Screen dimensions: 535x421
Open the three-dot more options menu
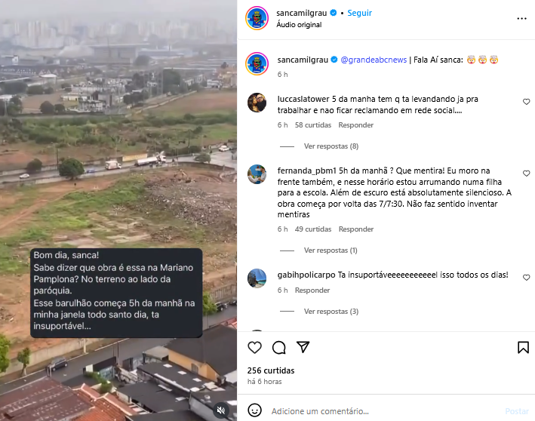[x=521, y=18]
